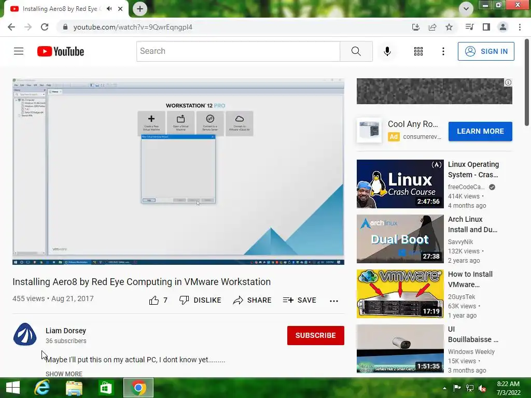
Task: Open YouTube settings three-dot menu
Action: 443,51
